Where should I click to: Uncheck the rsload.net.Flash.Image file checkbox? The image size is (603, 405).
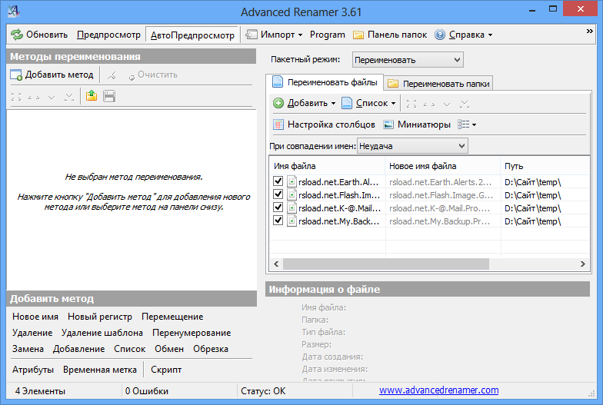[x=278, y=194]
